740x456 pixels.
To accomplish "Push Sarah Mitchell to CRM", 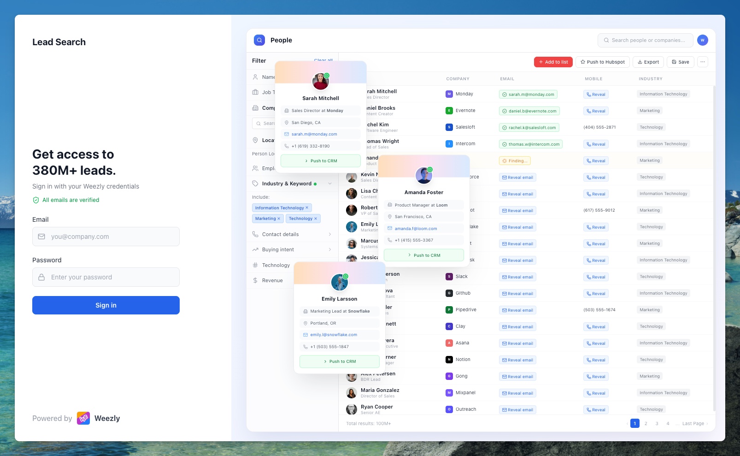I will 321,161.
